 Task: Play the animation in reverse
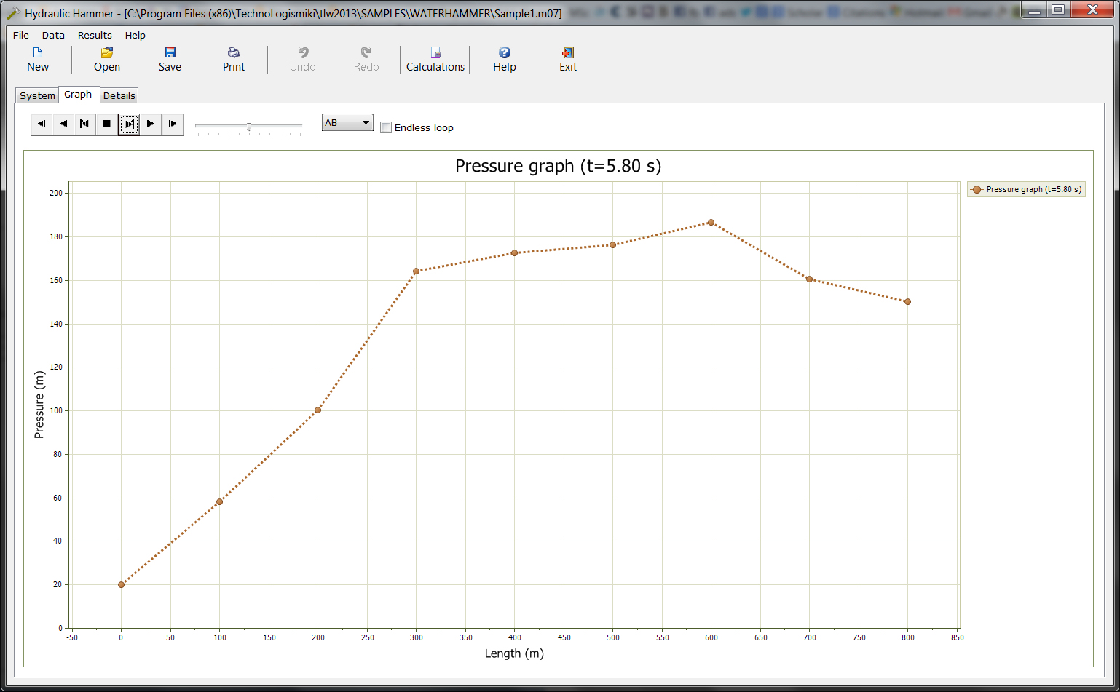pos(63,124)
